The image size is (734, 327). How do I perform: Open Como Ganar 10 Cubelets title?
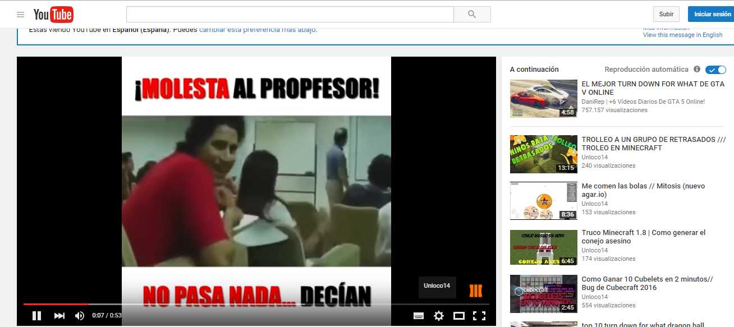point(647,283)
